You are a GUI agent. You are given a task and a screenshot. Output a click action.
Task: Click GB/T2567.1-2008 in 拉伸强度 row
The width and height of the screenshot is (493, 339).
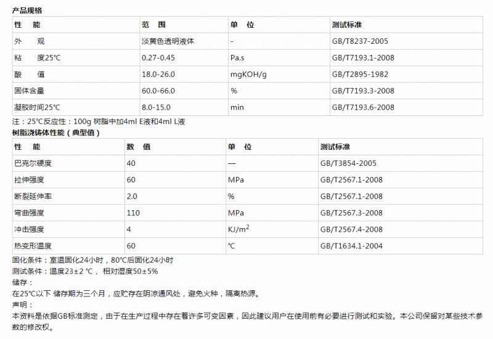tap(351, 180)
